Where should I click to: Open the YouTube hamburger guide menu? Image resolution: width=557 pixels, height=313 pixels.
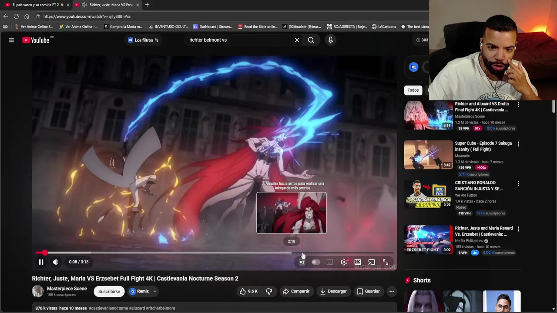(x=12, y=40)
